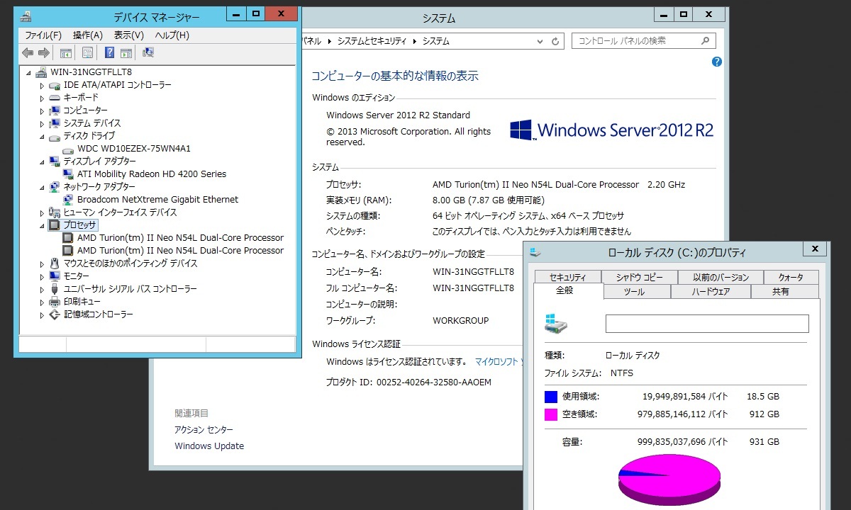Viewport: 851px width, 510px height.
Task: Click the blue help icon in Device Manager toolbar
Action: coord(110,52)
